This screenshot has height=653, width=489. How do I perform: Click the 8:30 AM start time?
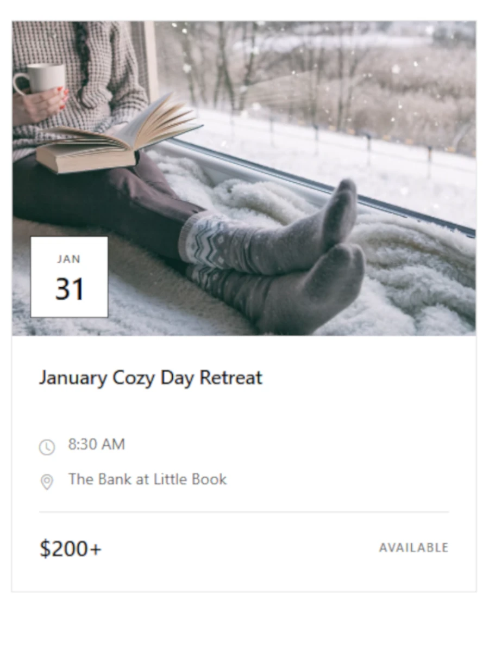pos(96,445)
